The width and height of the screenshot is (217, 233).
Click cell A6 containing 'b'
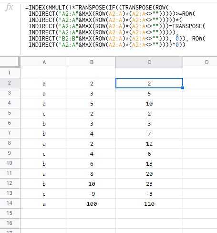coord(44,123)
